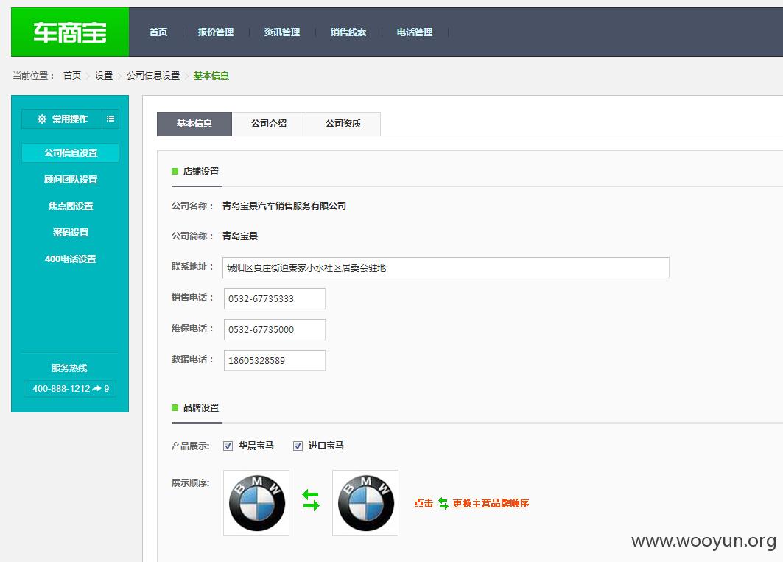This screenshot has height=562, width=783.
Task: Click 公司信息设置 in the breadcrumb
Action: pos(152,75)
